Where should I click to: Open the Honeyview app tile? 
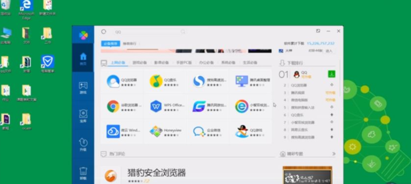point(165,131)
